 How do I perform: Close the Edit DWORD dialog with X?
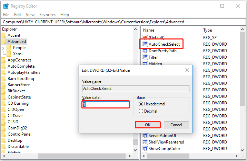(x=187, y=70)
